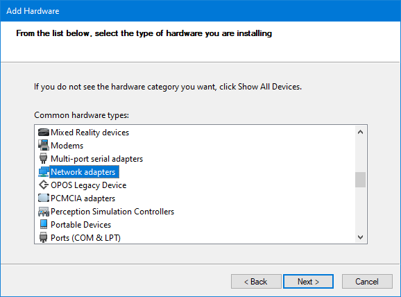Click the Ports (COM & LPT) icon
Viewport: 401px width, 297px height.
point(44,237)
